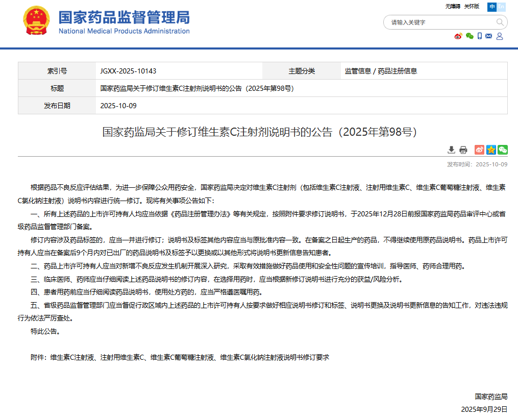Download the announcement with the download icon
This screenshot has height=420, width=518.
click(x=451, y=150)
